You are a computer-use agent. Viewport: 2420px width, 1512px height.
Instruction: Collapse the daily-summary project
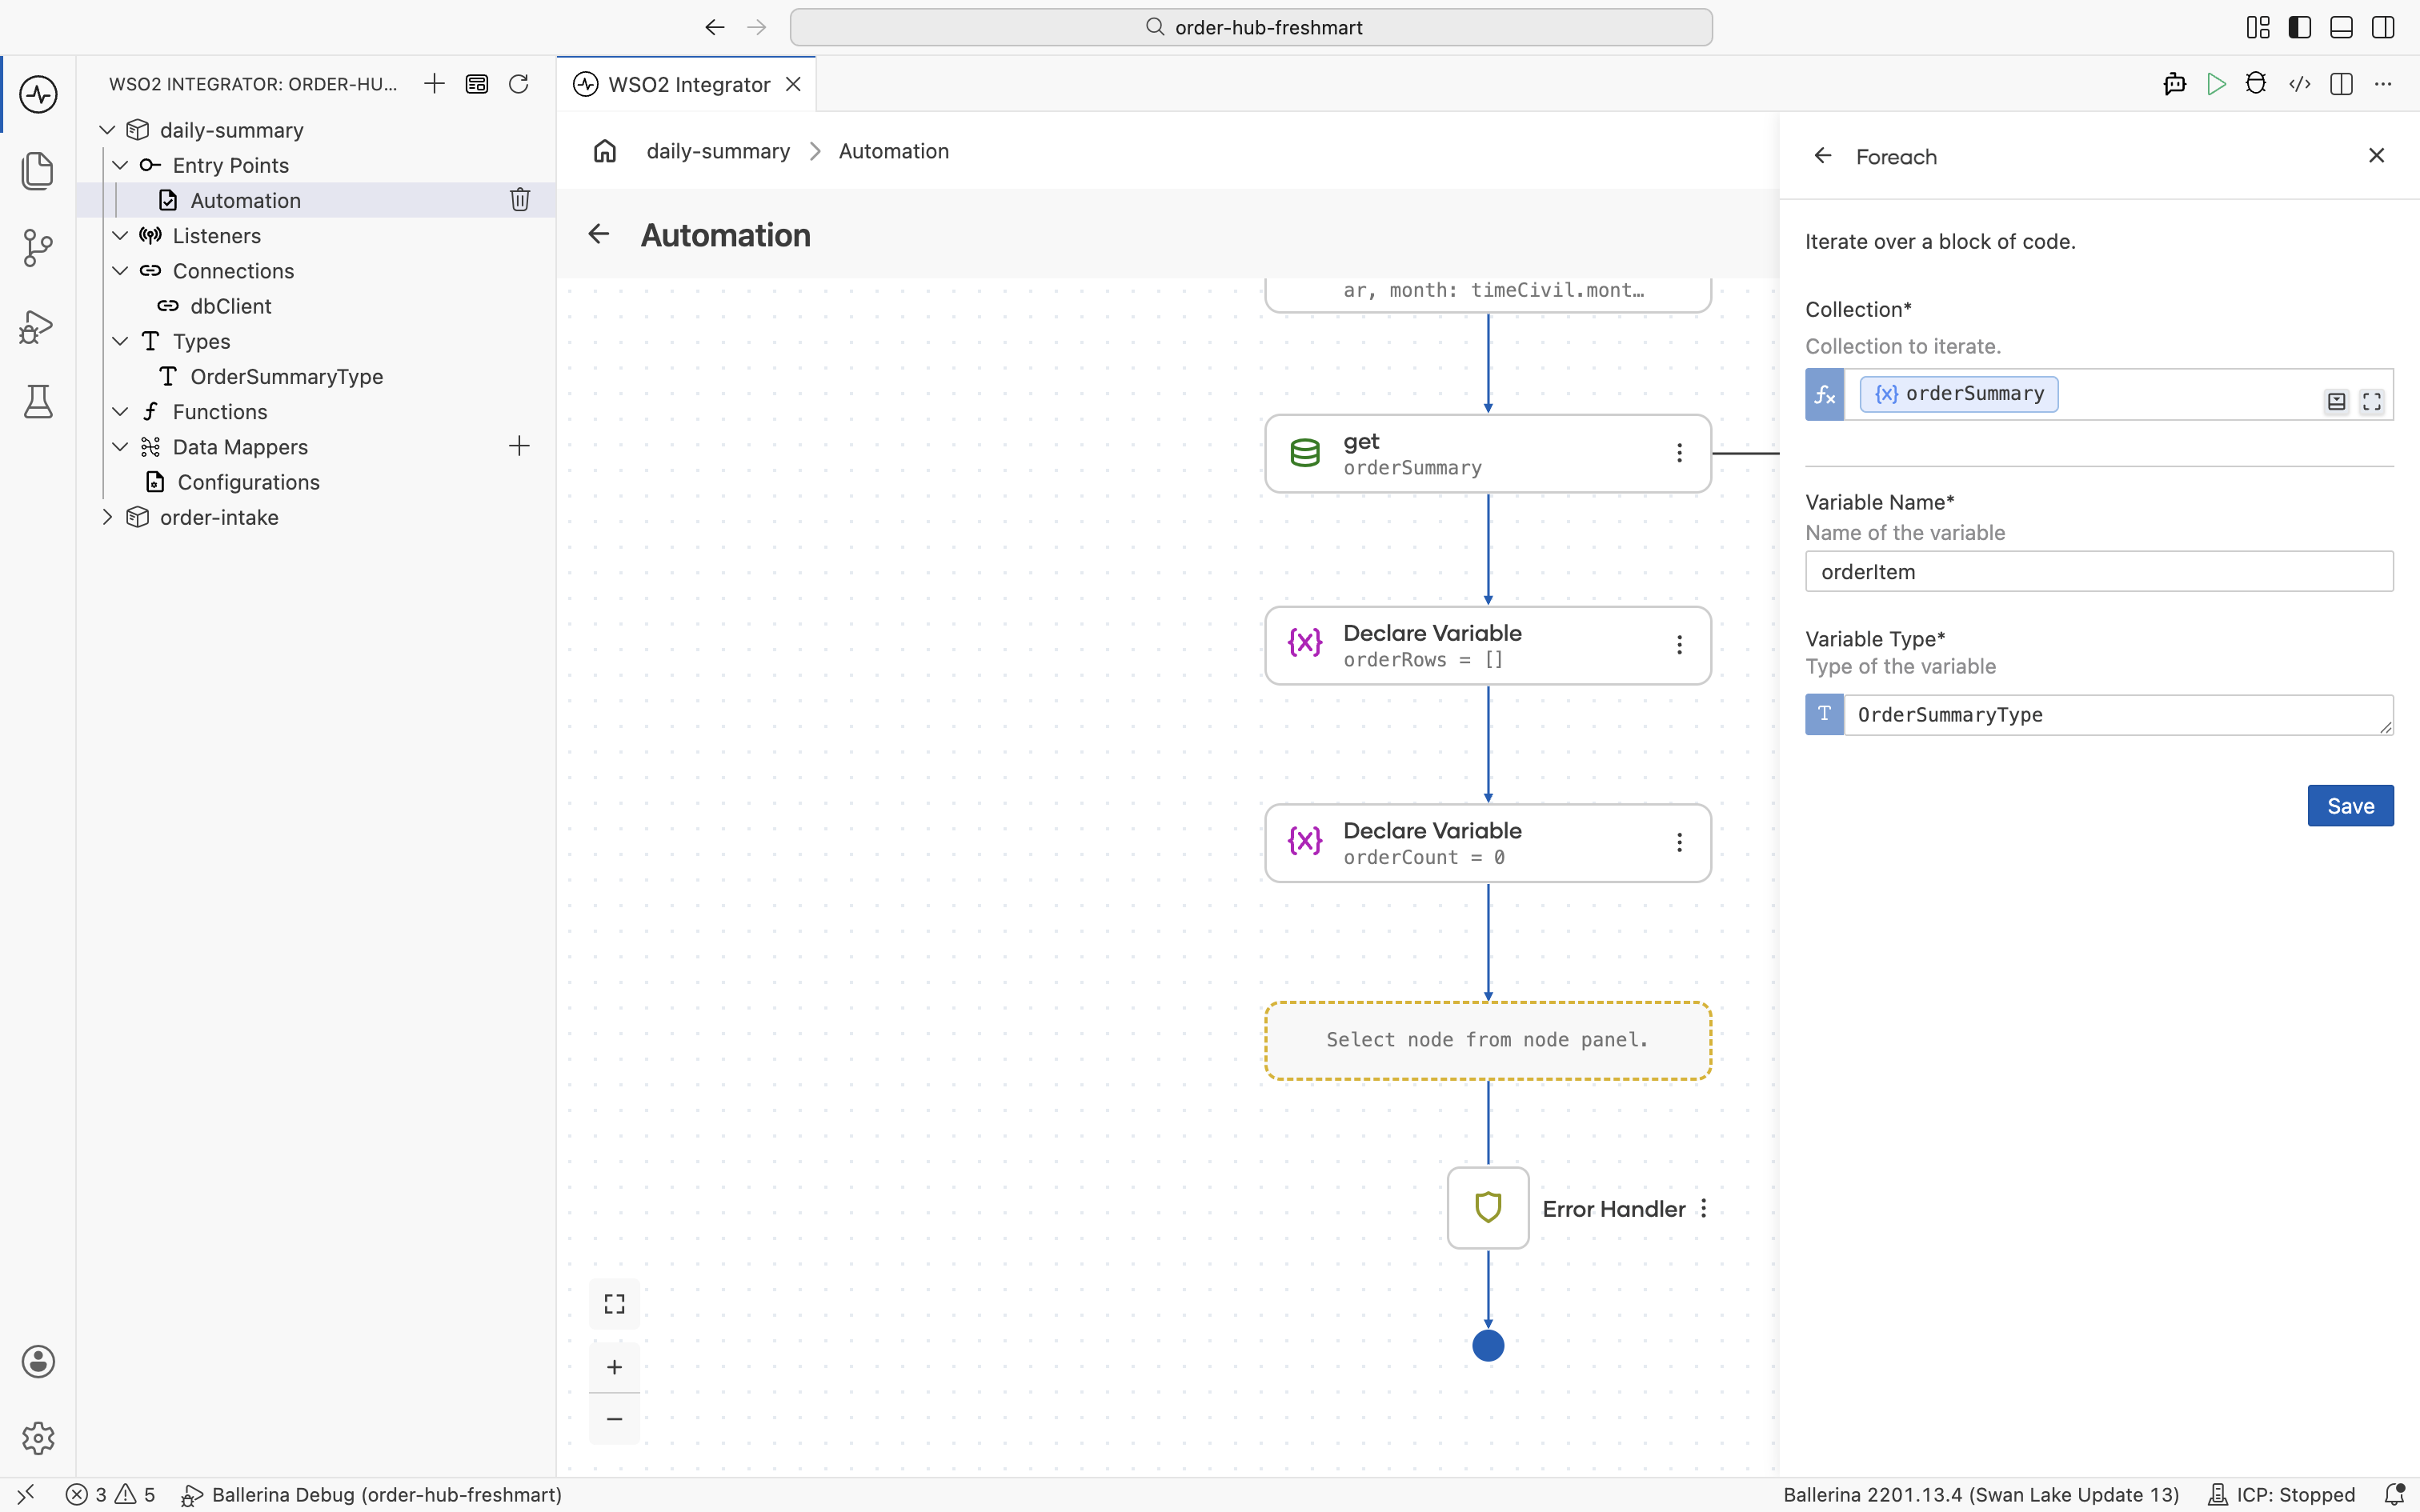[x=107, y=130]
